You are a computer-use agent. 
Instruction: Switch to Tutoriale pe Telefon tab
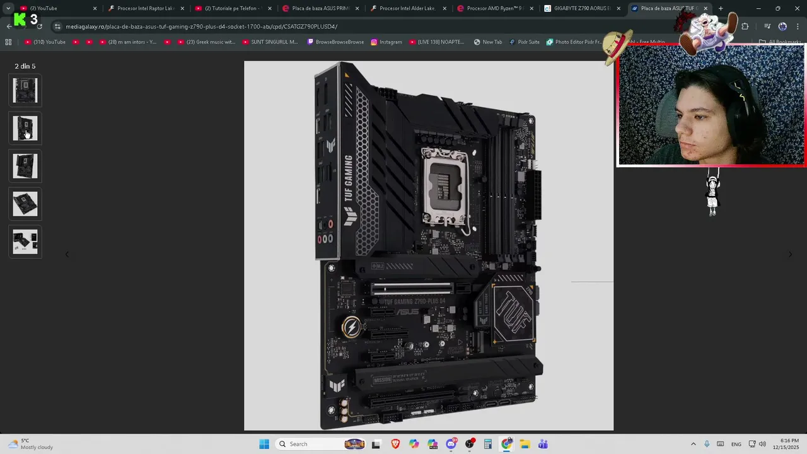[233, 8]
